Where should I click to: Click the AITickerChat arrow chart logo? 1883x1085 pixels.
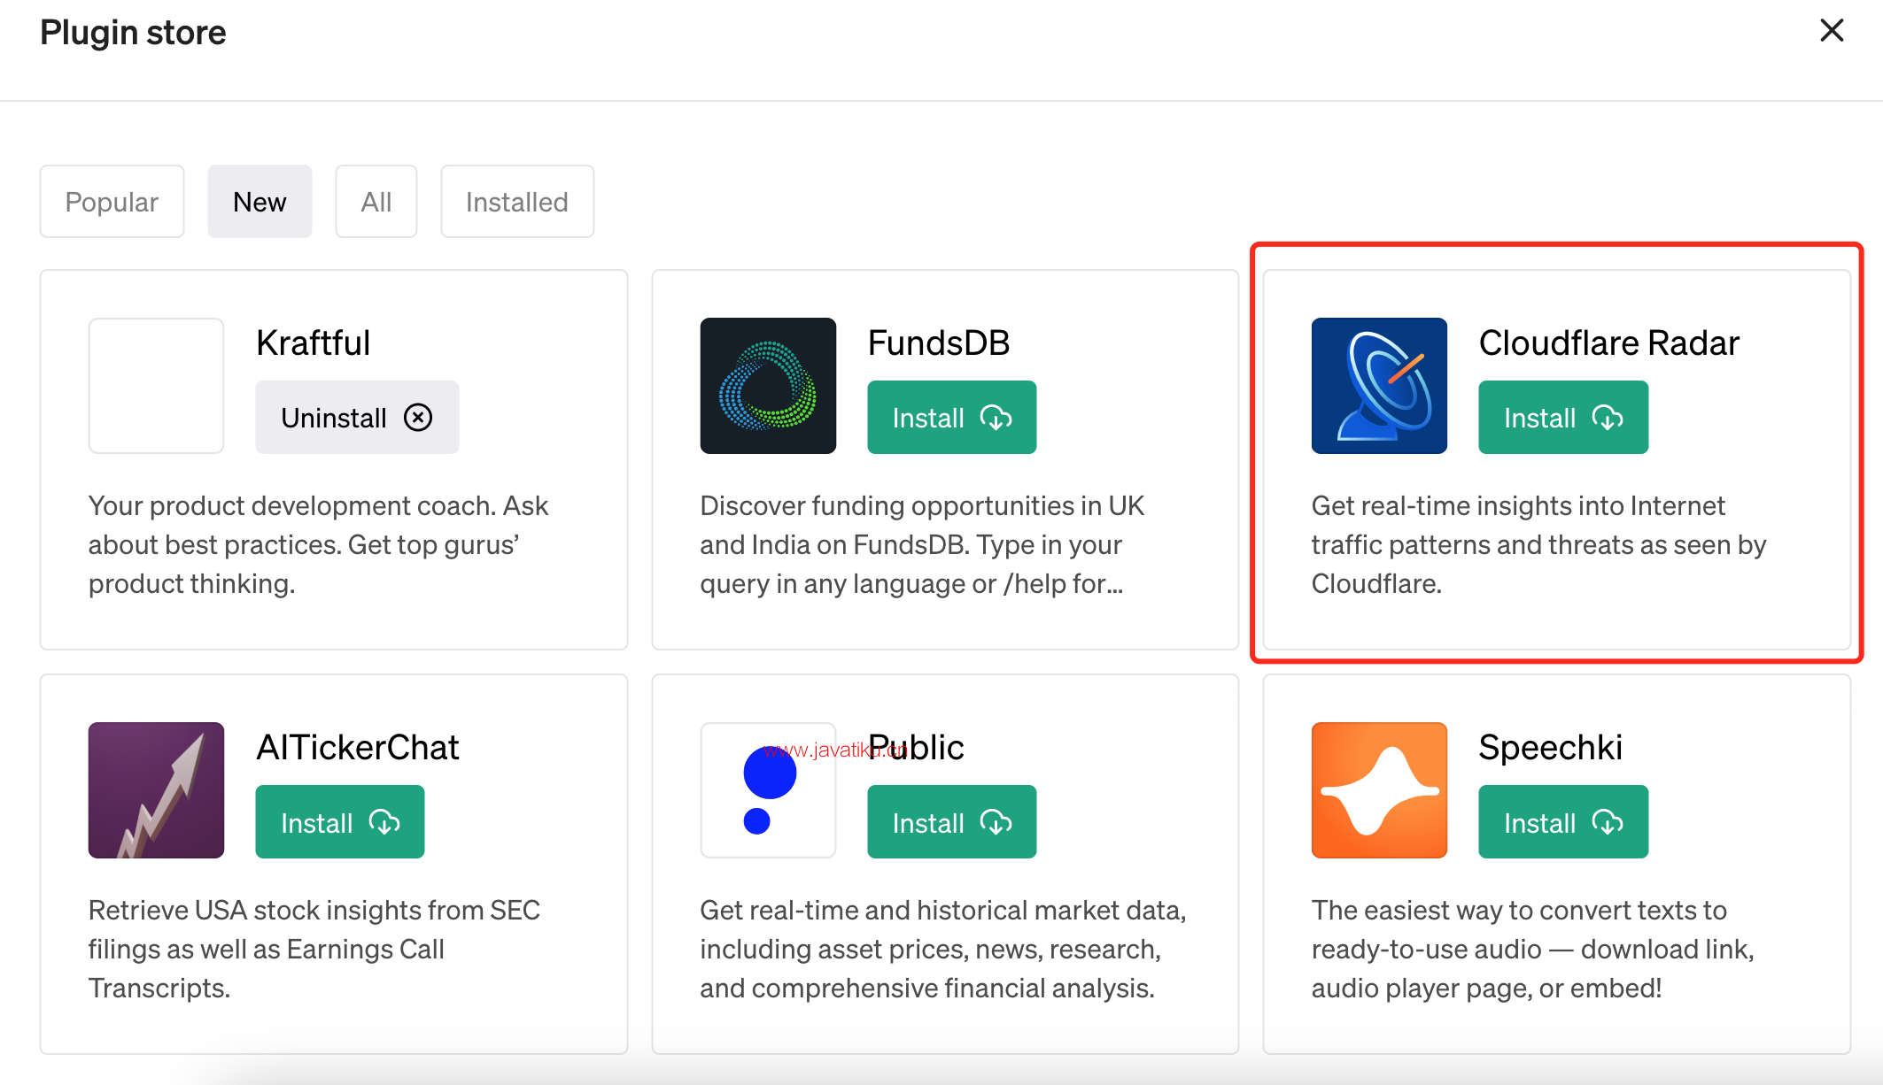157,790
